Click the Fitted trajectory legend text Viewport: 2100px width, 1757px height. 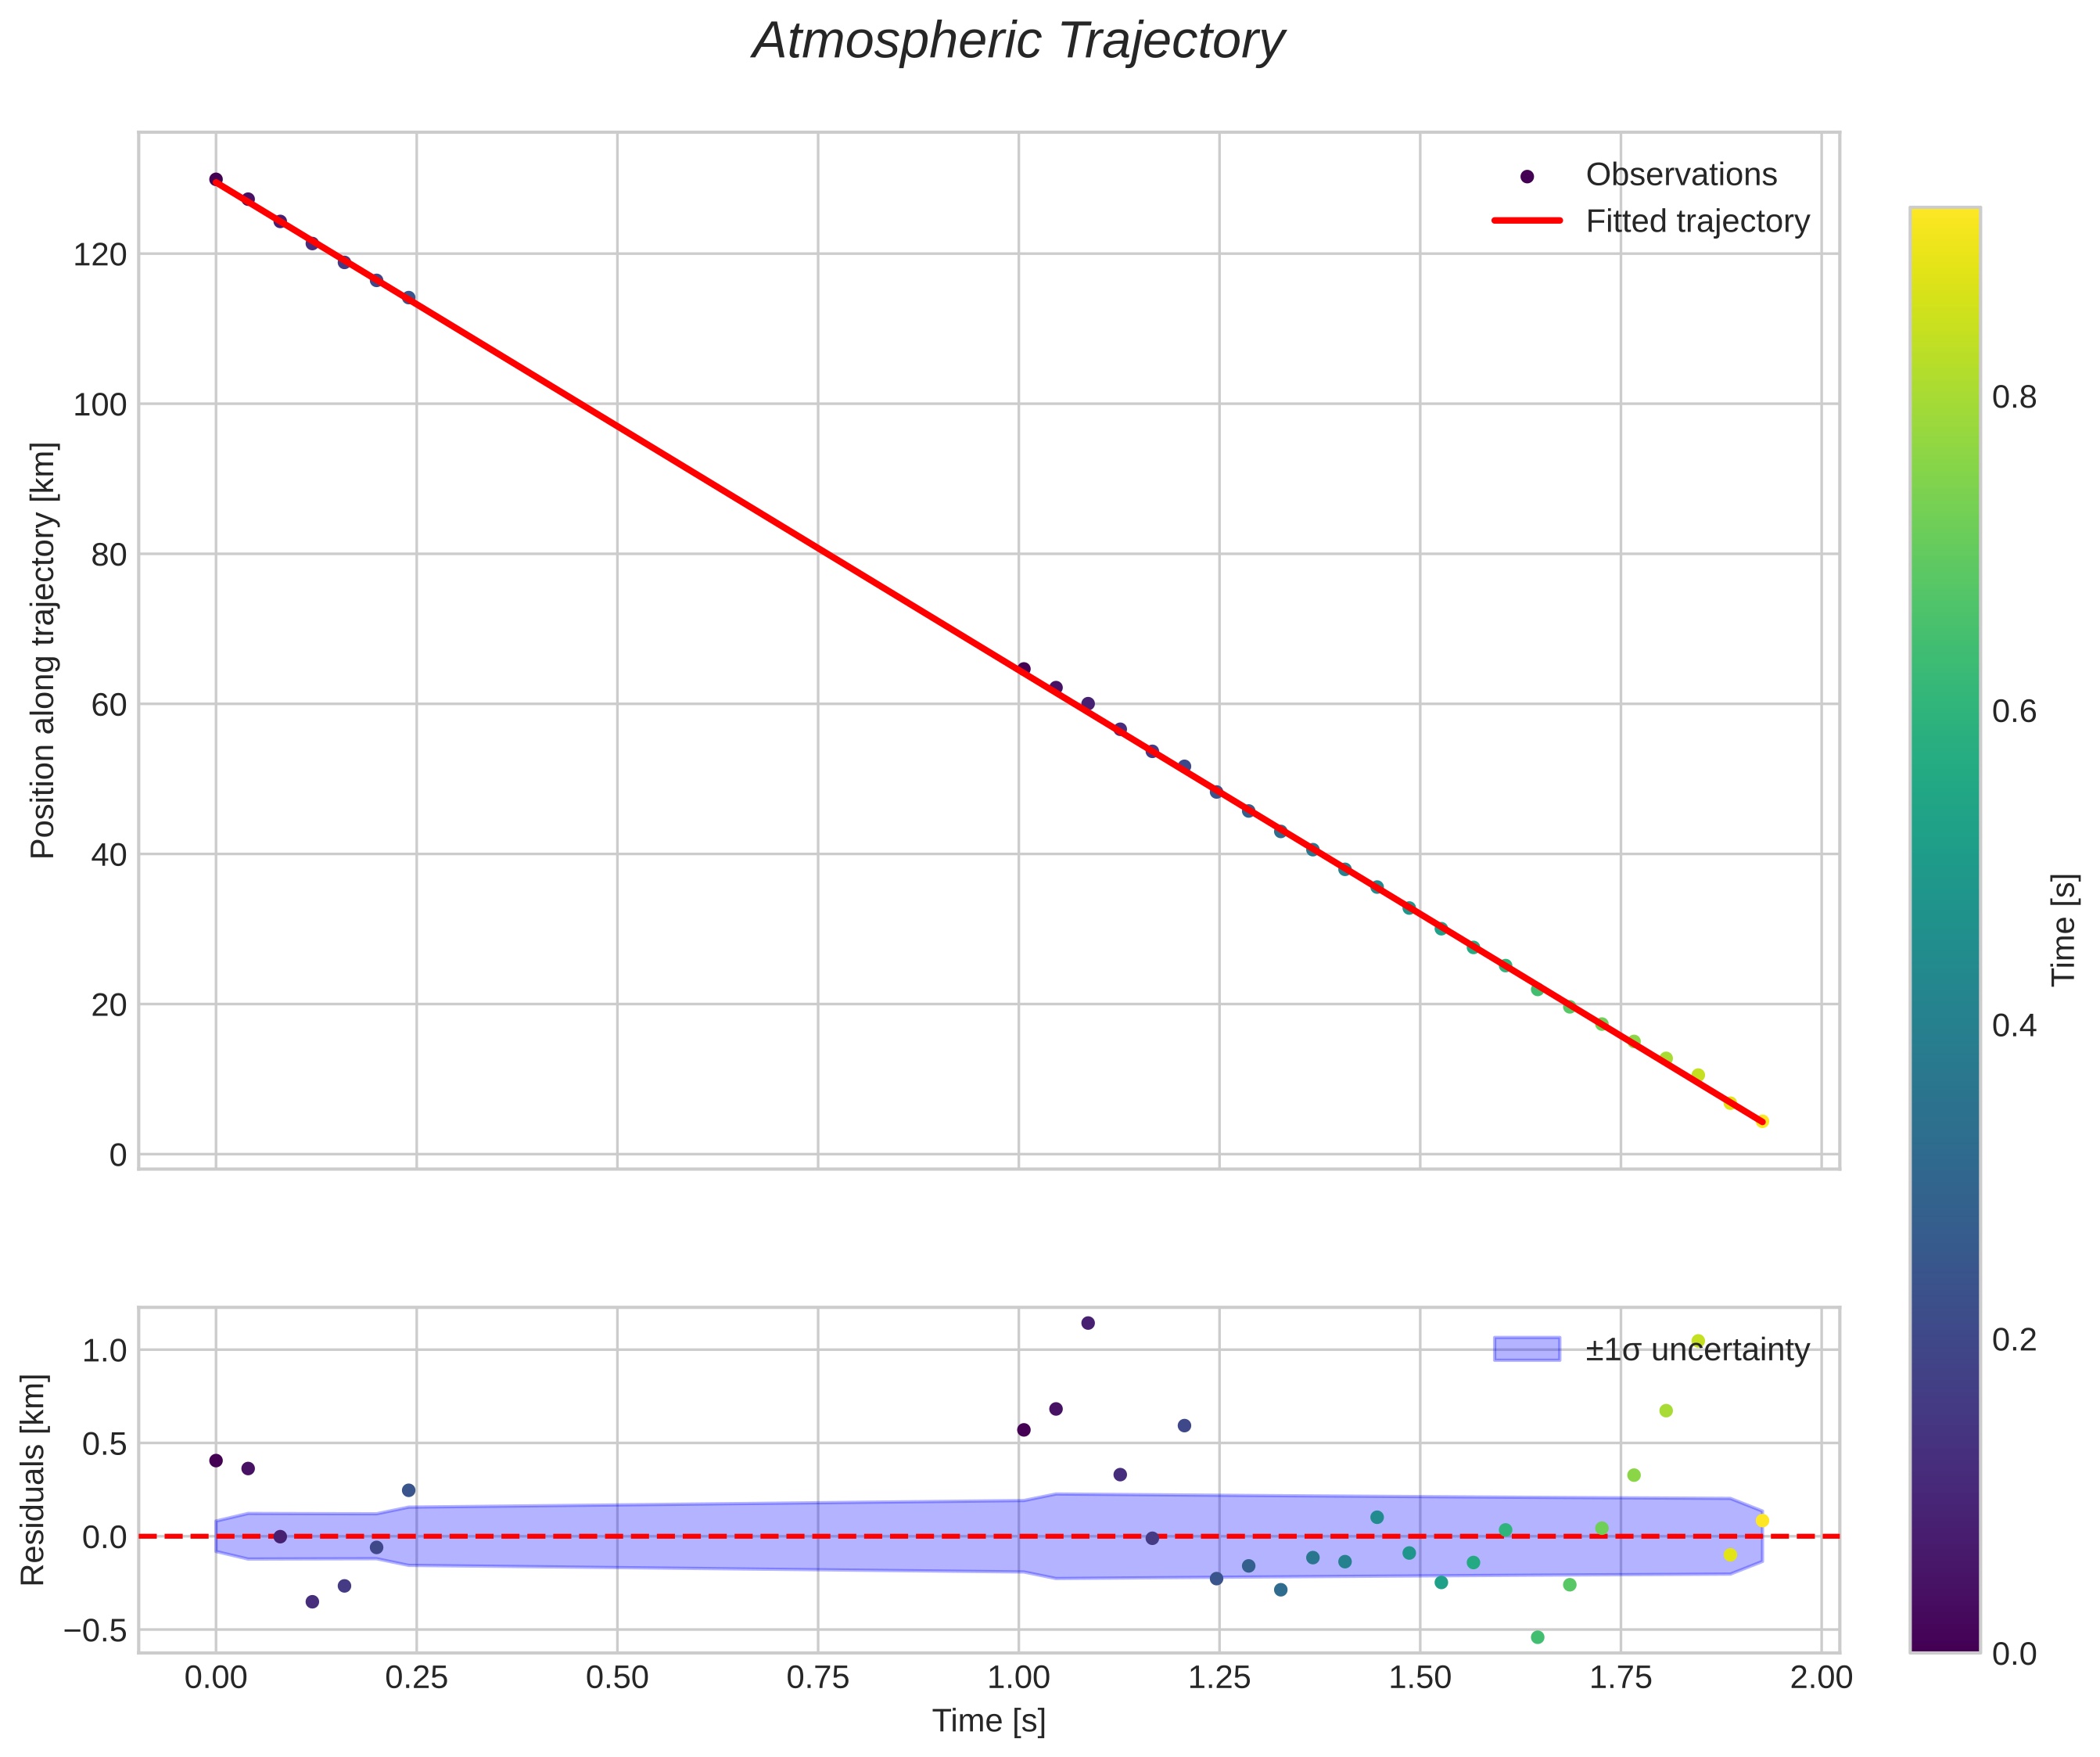coord(1697,221)
